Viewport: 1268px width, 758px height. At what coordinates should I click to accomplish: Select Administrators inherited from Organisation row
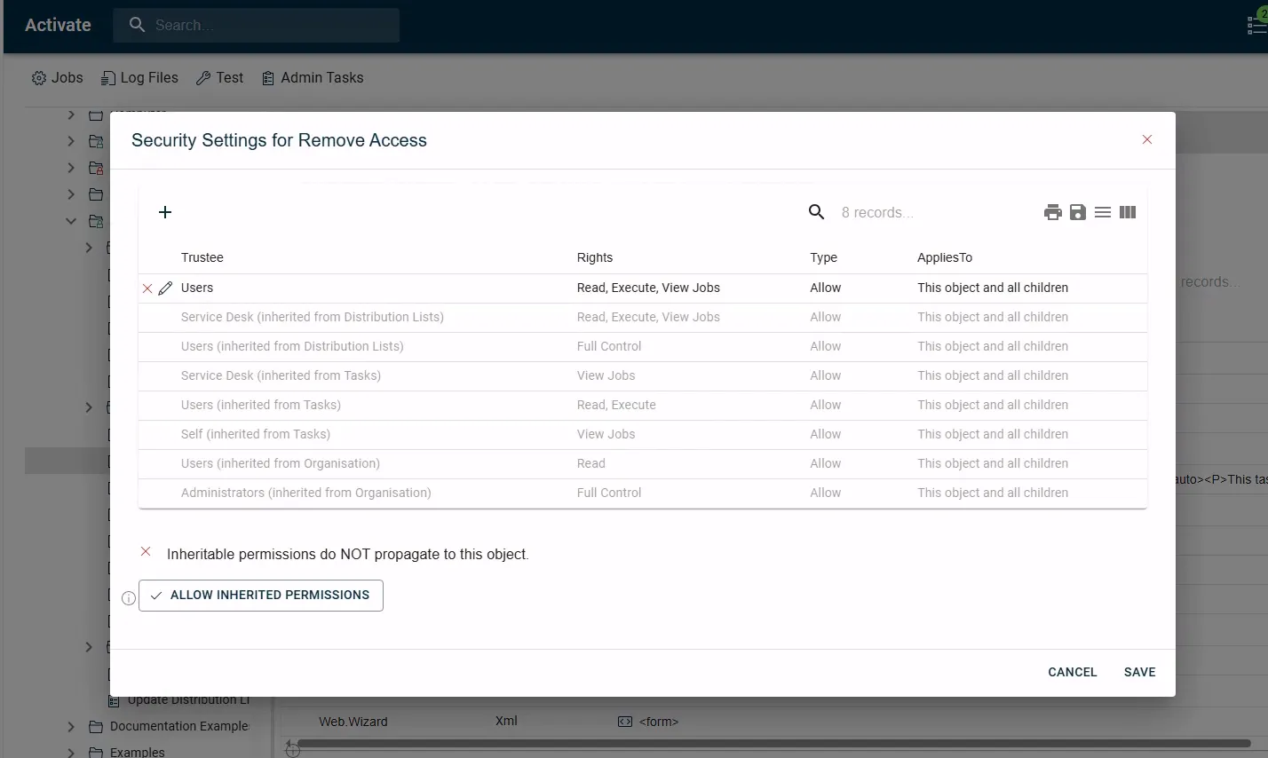[x=643, y=493]
